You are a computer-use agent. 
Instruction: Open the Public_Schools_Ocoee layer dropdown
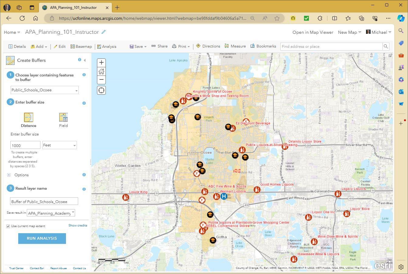(x=45, y=90)
